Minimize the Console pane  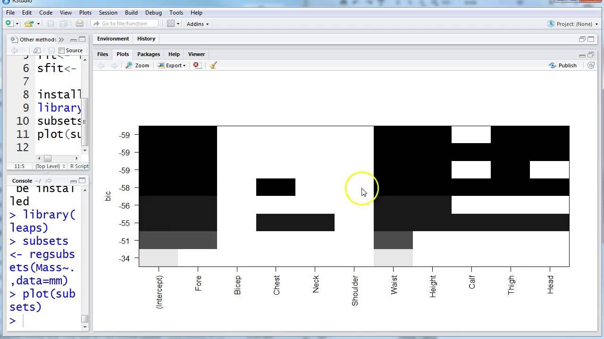point(74,181)
